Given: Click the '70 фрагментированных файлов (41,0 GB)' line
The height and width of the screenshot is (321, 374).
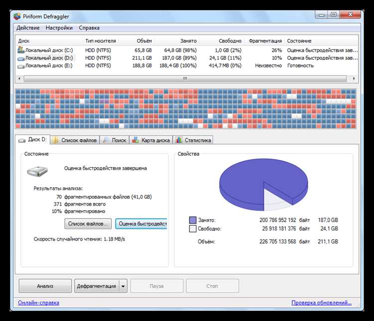Looking at the screenshot, I should pyautogui.click(x=104, y=197).
